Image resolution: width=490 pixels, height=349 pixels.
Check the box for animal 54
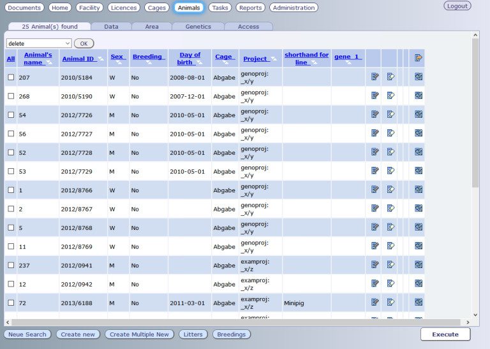[x=11, y=115]
